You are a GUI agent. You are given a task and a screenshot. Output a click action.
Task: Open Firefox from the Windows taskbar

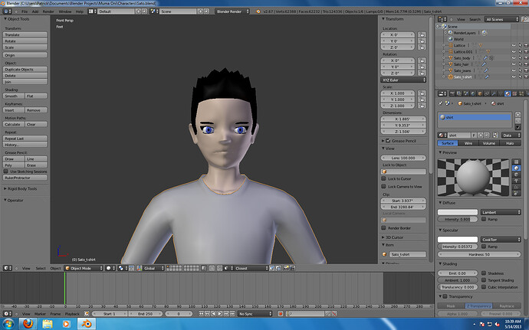[x=28, y=324]
